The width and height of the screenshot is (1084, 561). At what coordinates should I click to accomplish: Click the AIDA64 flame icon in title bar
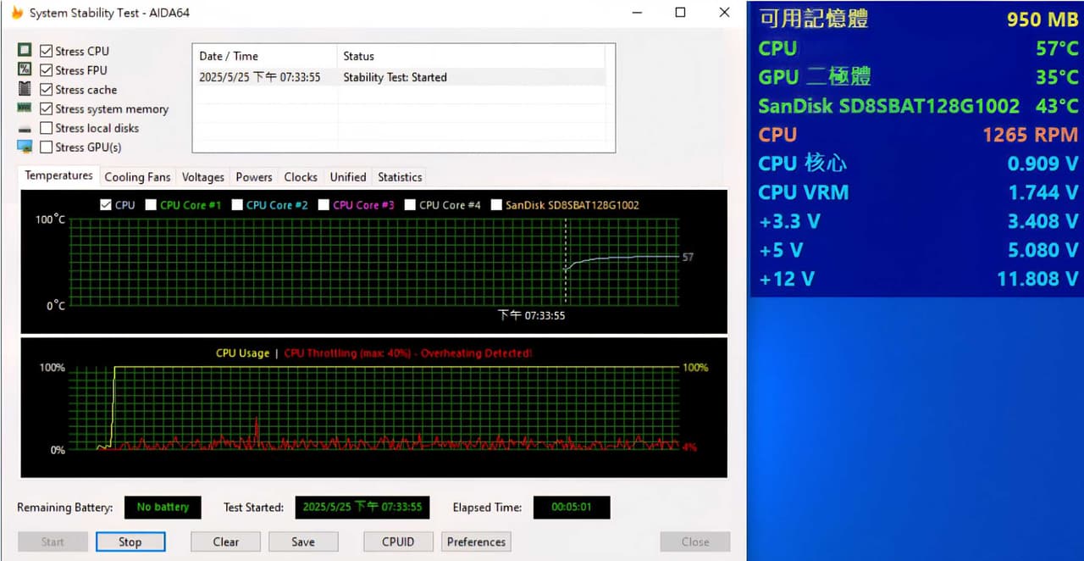(x=17, y=13)
